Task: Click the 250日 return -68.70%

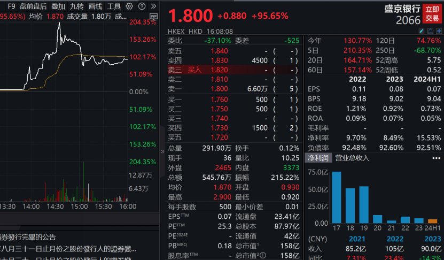Action: [x=427, y=50]
